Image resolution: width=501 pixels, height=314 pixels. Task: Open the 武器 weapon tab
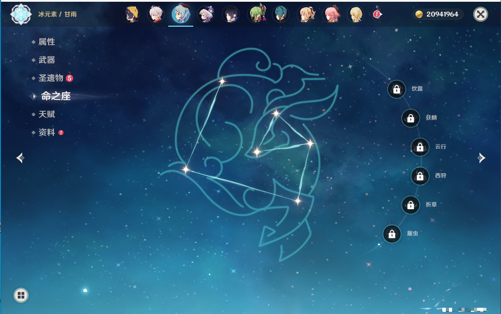pyautogui.click(x=46, y=60)
